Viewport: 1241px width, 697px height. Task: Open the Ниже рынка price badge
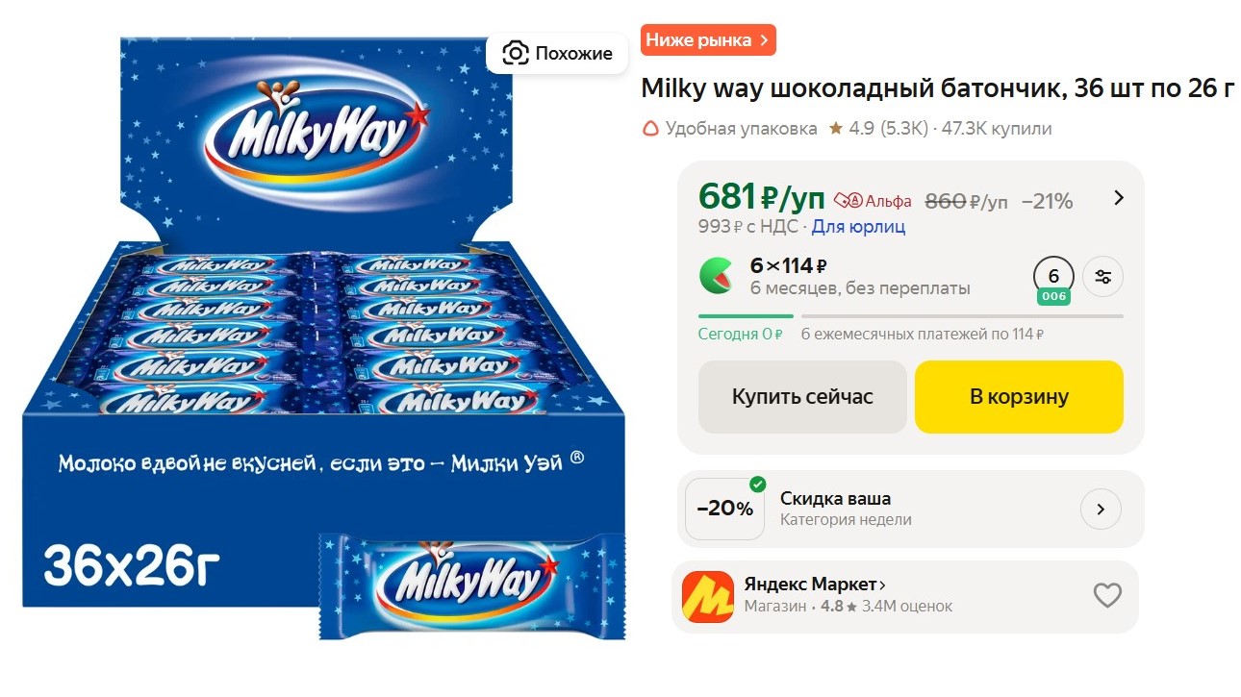707,40
